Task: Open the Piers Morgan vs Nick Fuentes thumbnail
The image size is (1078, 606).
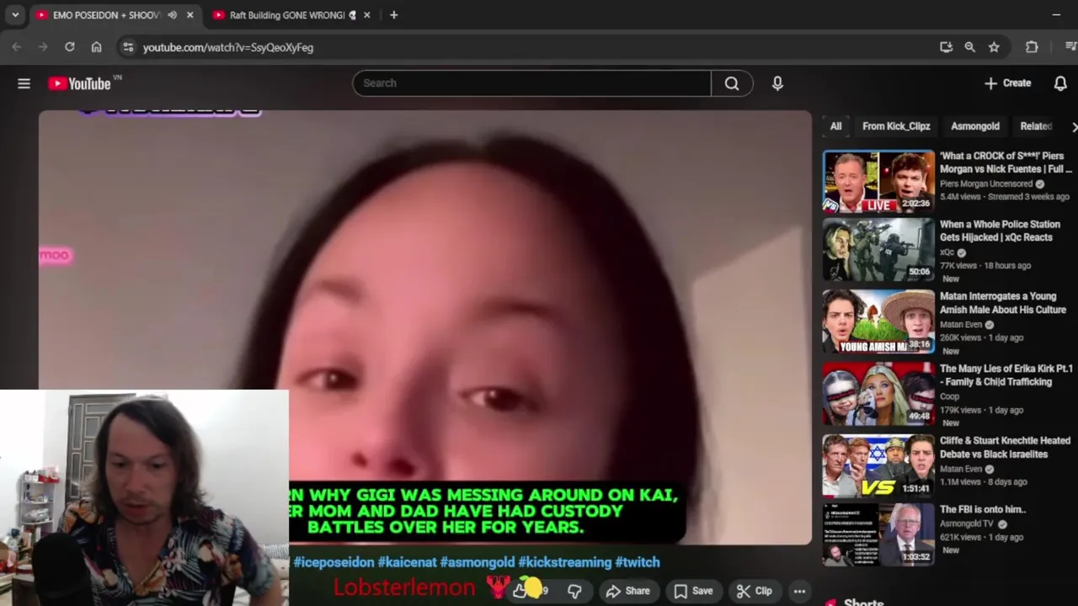Action: pos(878,181)
